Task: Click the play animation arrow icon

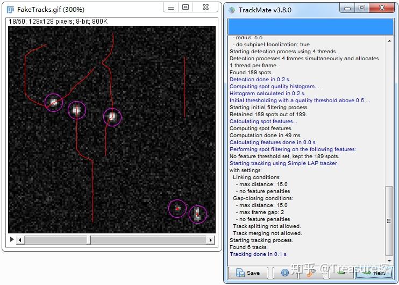Action: 12,239
